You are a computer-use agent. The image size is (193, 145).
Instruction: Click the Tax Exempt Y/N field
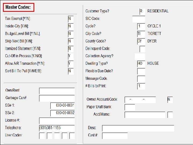point(71,19)
